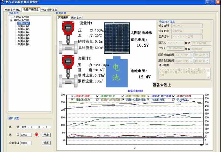Toggle 流量计1瞬时流量 curve checkbox
The height and width of the screenshot is (152, 221).
click(123, 96)
